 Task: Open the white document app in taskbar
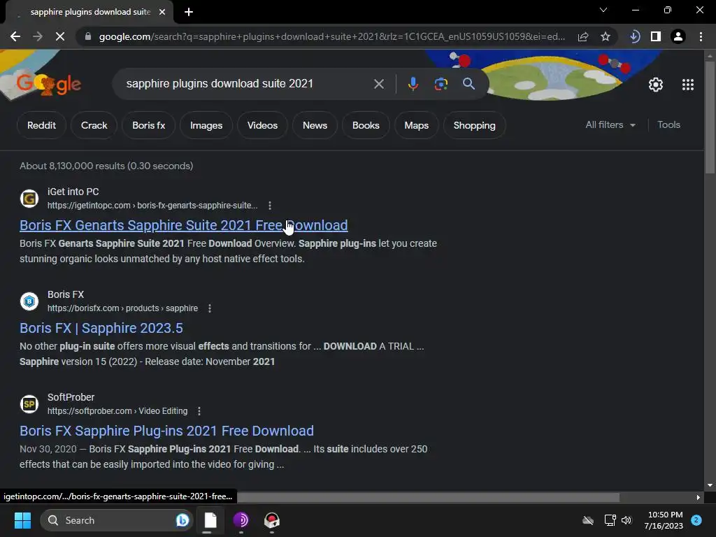[x=210, y=520]
